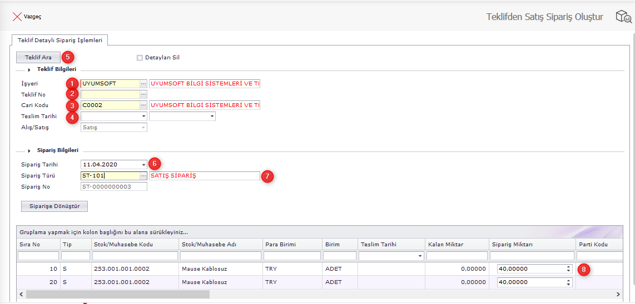Open the second Teslim Tarihi date dropdown

pos(212,116)
